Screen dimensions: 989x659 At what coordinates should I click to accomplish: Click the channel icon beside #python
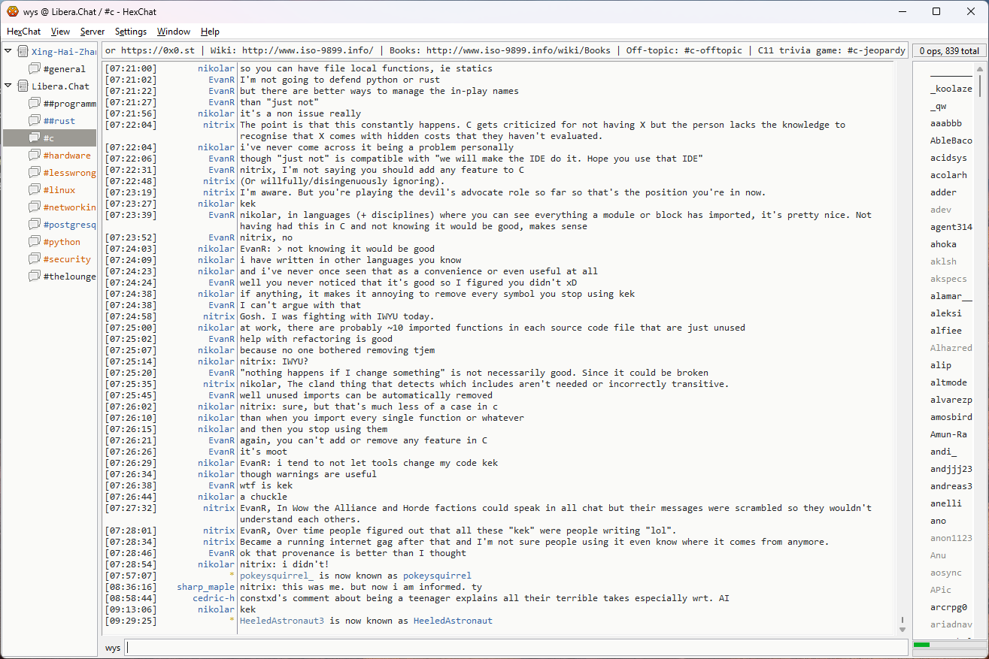pos(35,242)
